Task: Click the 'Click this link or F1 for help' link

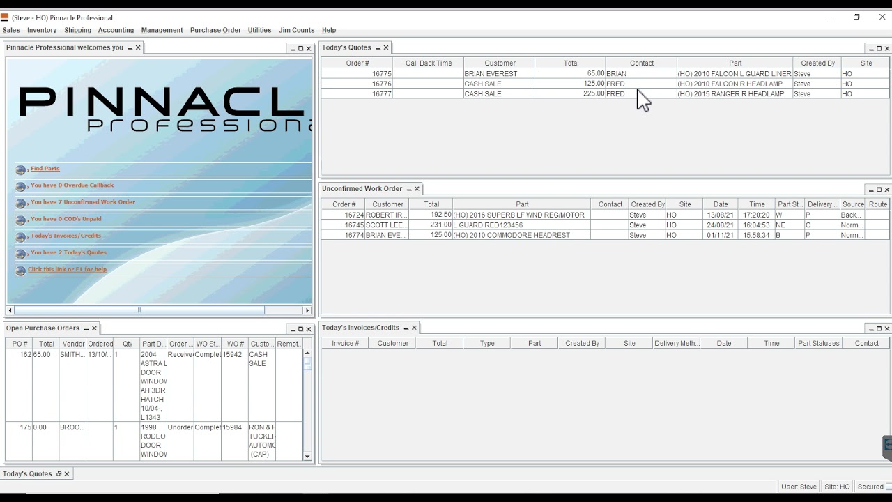Action: pyautogui.click(x=67, y=269)
